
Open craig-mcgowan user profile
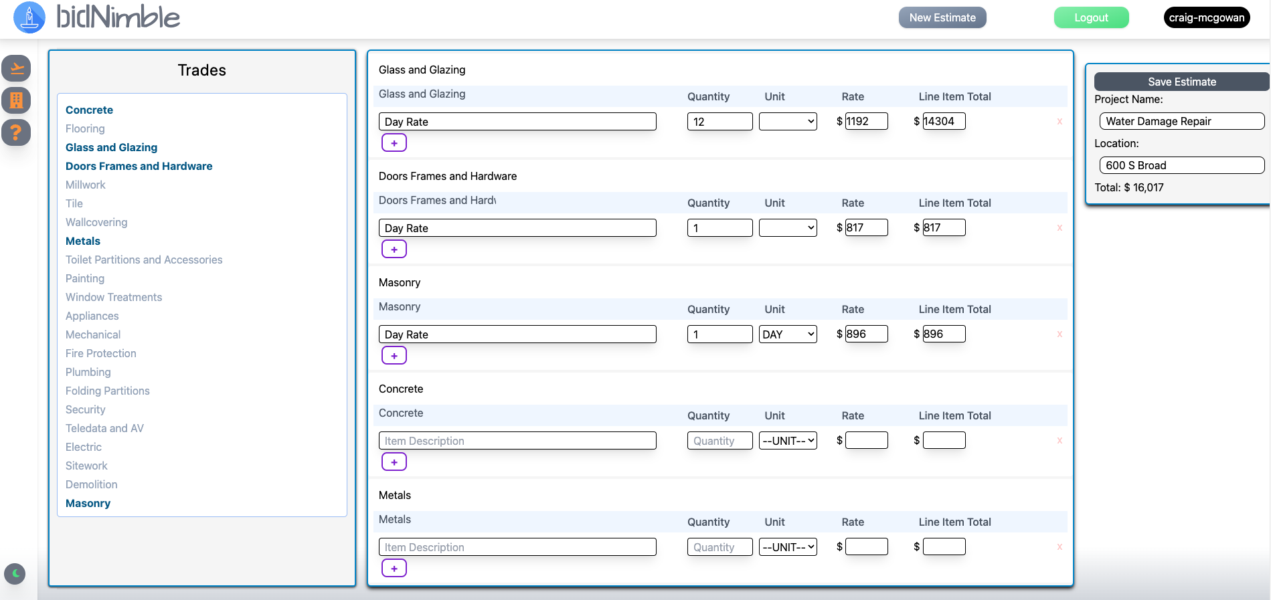coord(1207,18)
